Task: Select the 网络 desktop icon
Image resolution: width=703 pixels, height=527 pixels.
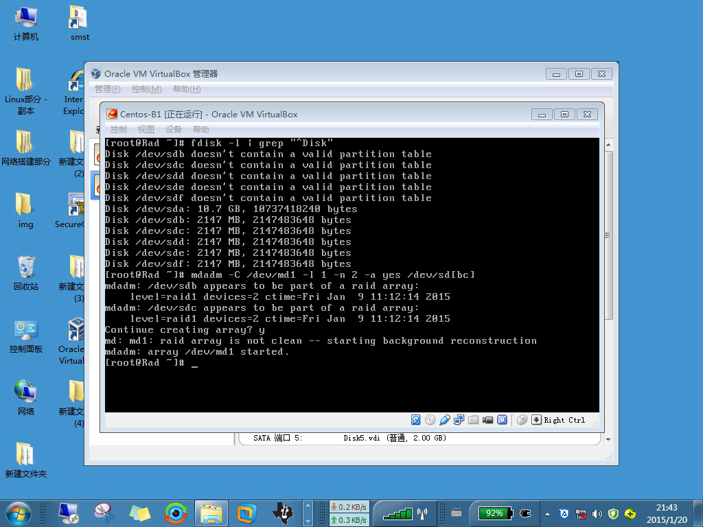Action: point(26,398)
